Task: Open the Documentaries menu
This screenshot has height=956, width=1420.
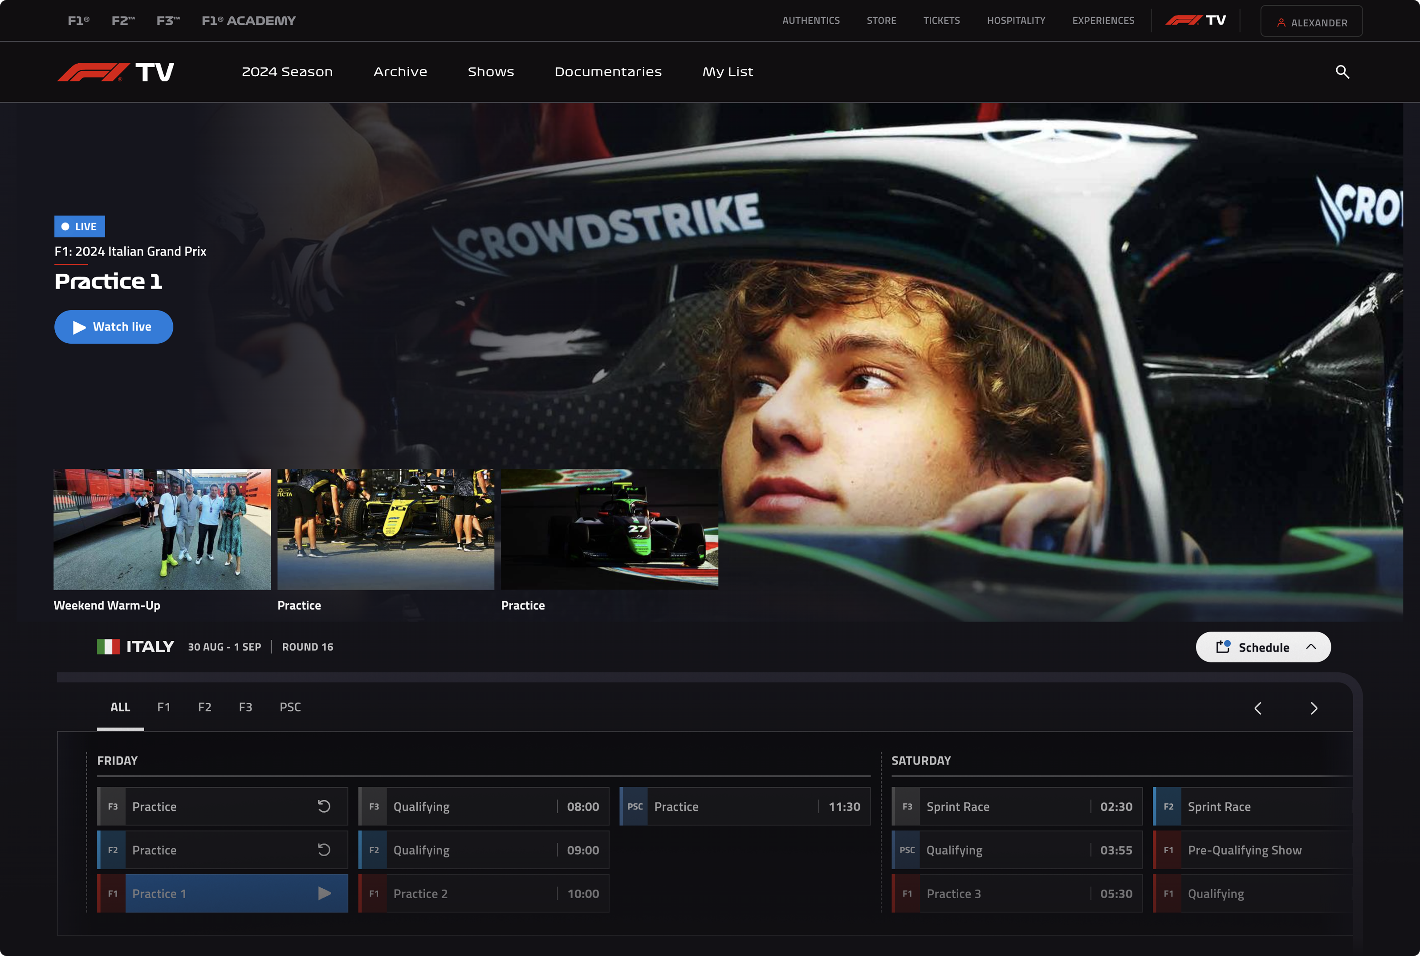Action: (x=609, y=72)
